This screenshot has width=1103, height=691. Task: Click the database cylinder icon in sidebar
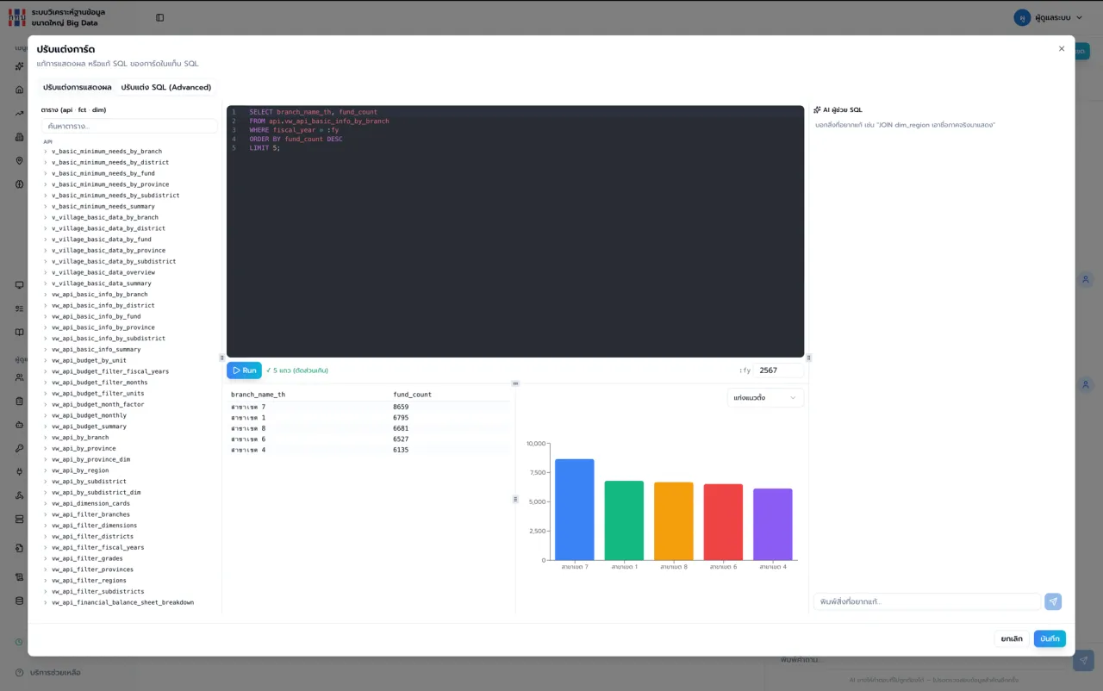click(x=20, y=601)
